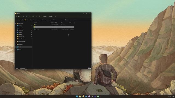Open recent locations dropdown arrow
Viewport: 175px width, 98px height.
(21, 20)
